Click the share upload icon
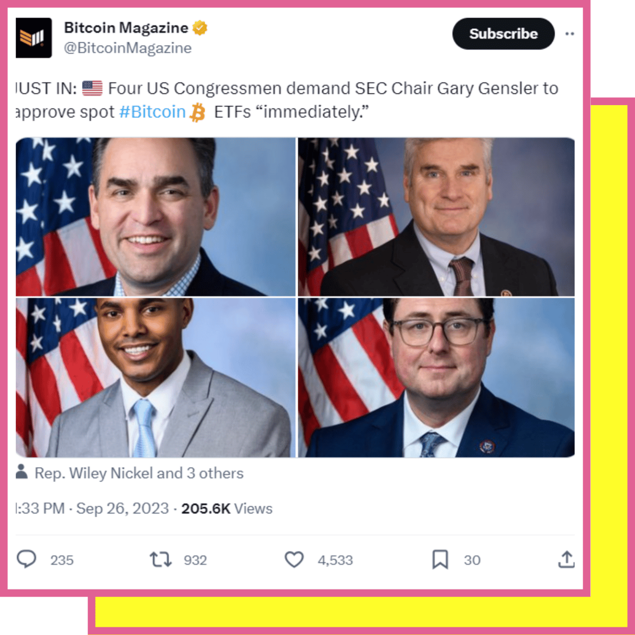Image resolution: width=635 pixels, height=635 pixels. click(x=566, y=559)
